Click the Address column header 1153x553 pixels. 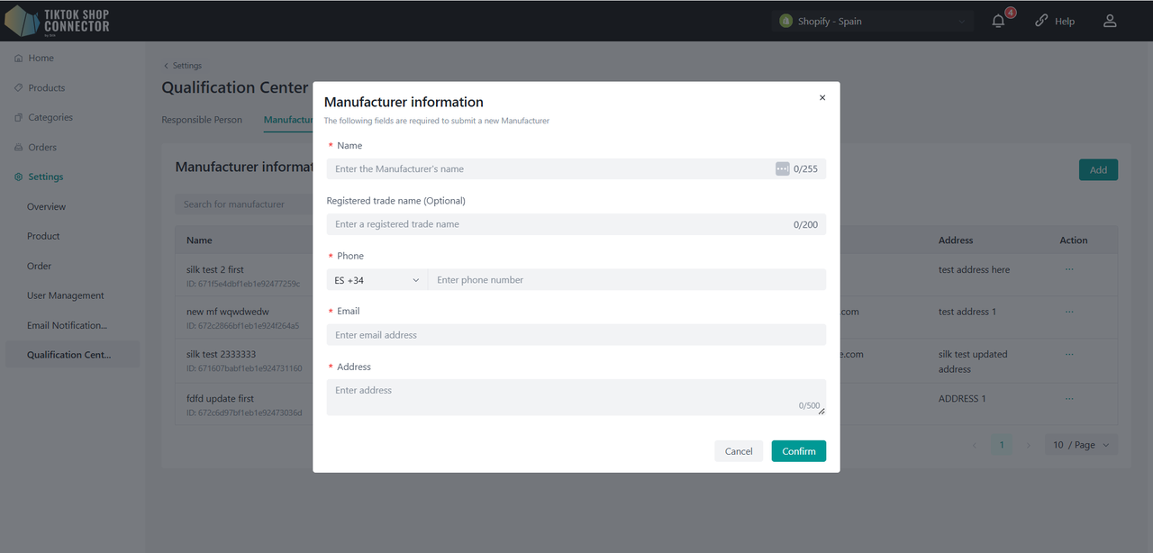956,240
